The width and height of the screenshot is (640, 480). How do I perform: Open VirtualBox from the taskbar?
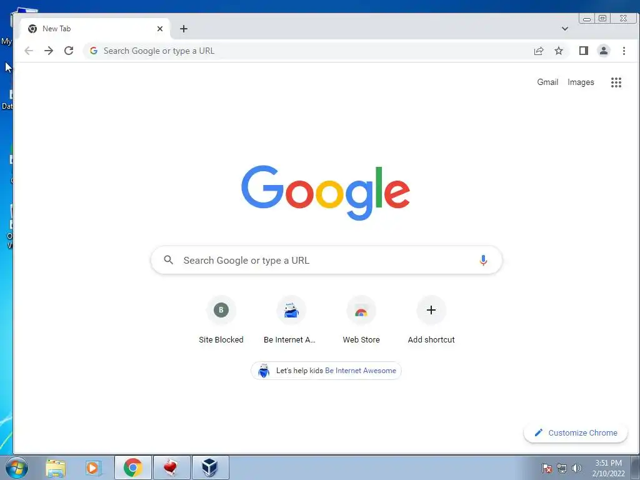(x=210, y=467)
